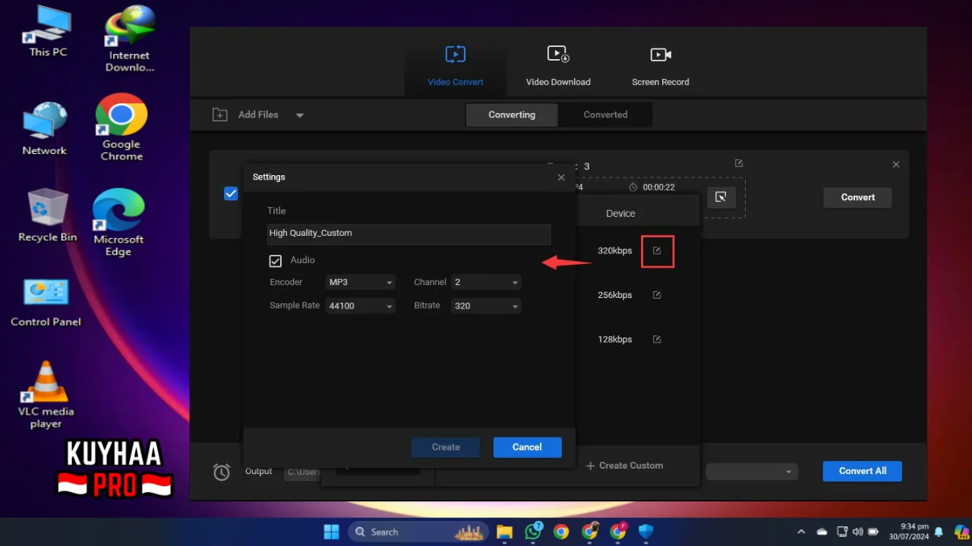
Task: Open the Bitrate 320 dropdown
Action: click(486, 306)
